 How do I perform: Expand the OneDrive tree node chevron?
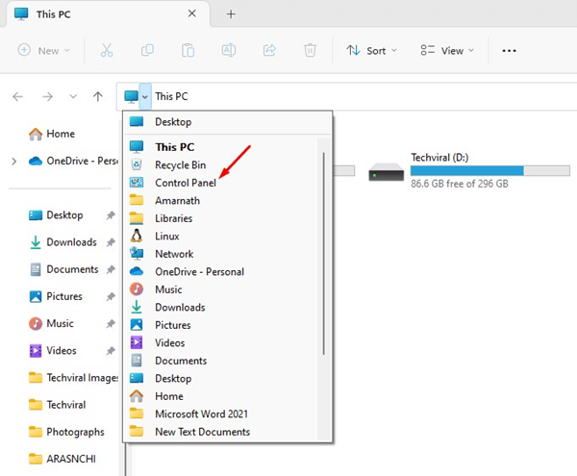click(x=13, y=162)
